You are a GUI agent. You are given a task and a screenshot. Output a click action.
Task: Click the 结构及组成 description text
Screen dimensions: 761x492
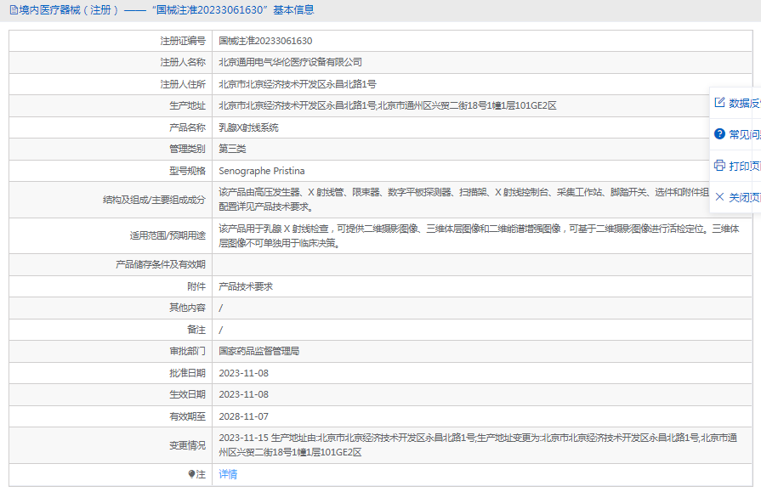click(464, 200)
